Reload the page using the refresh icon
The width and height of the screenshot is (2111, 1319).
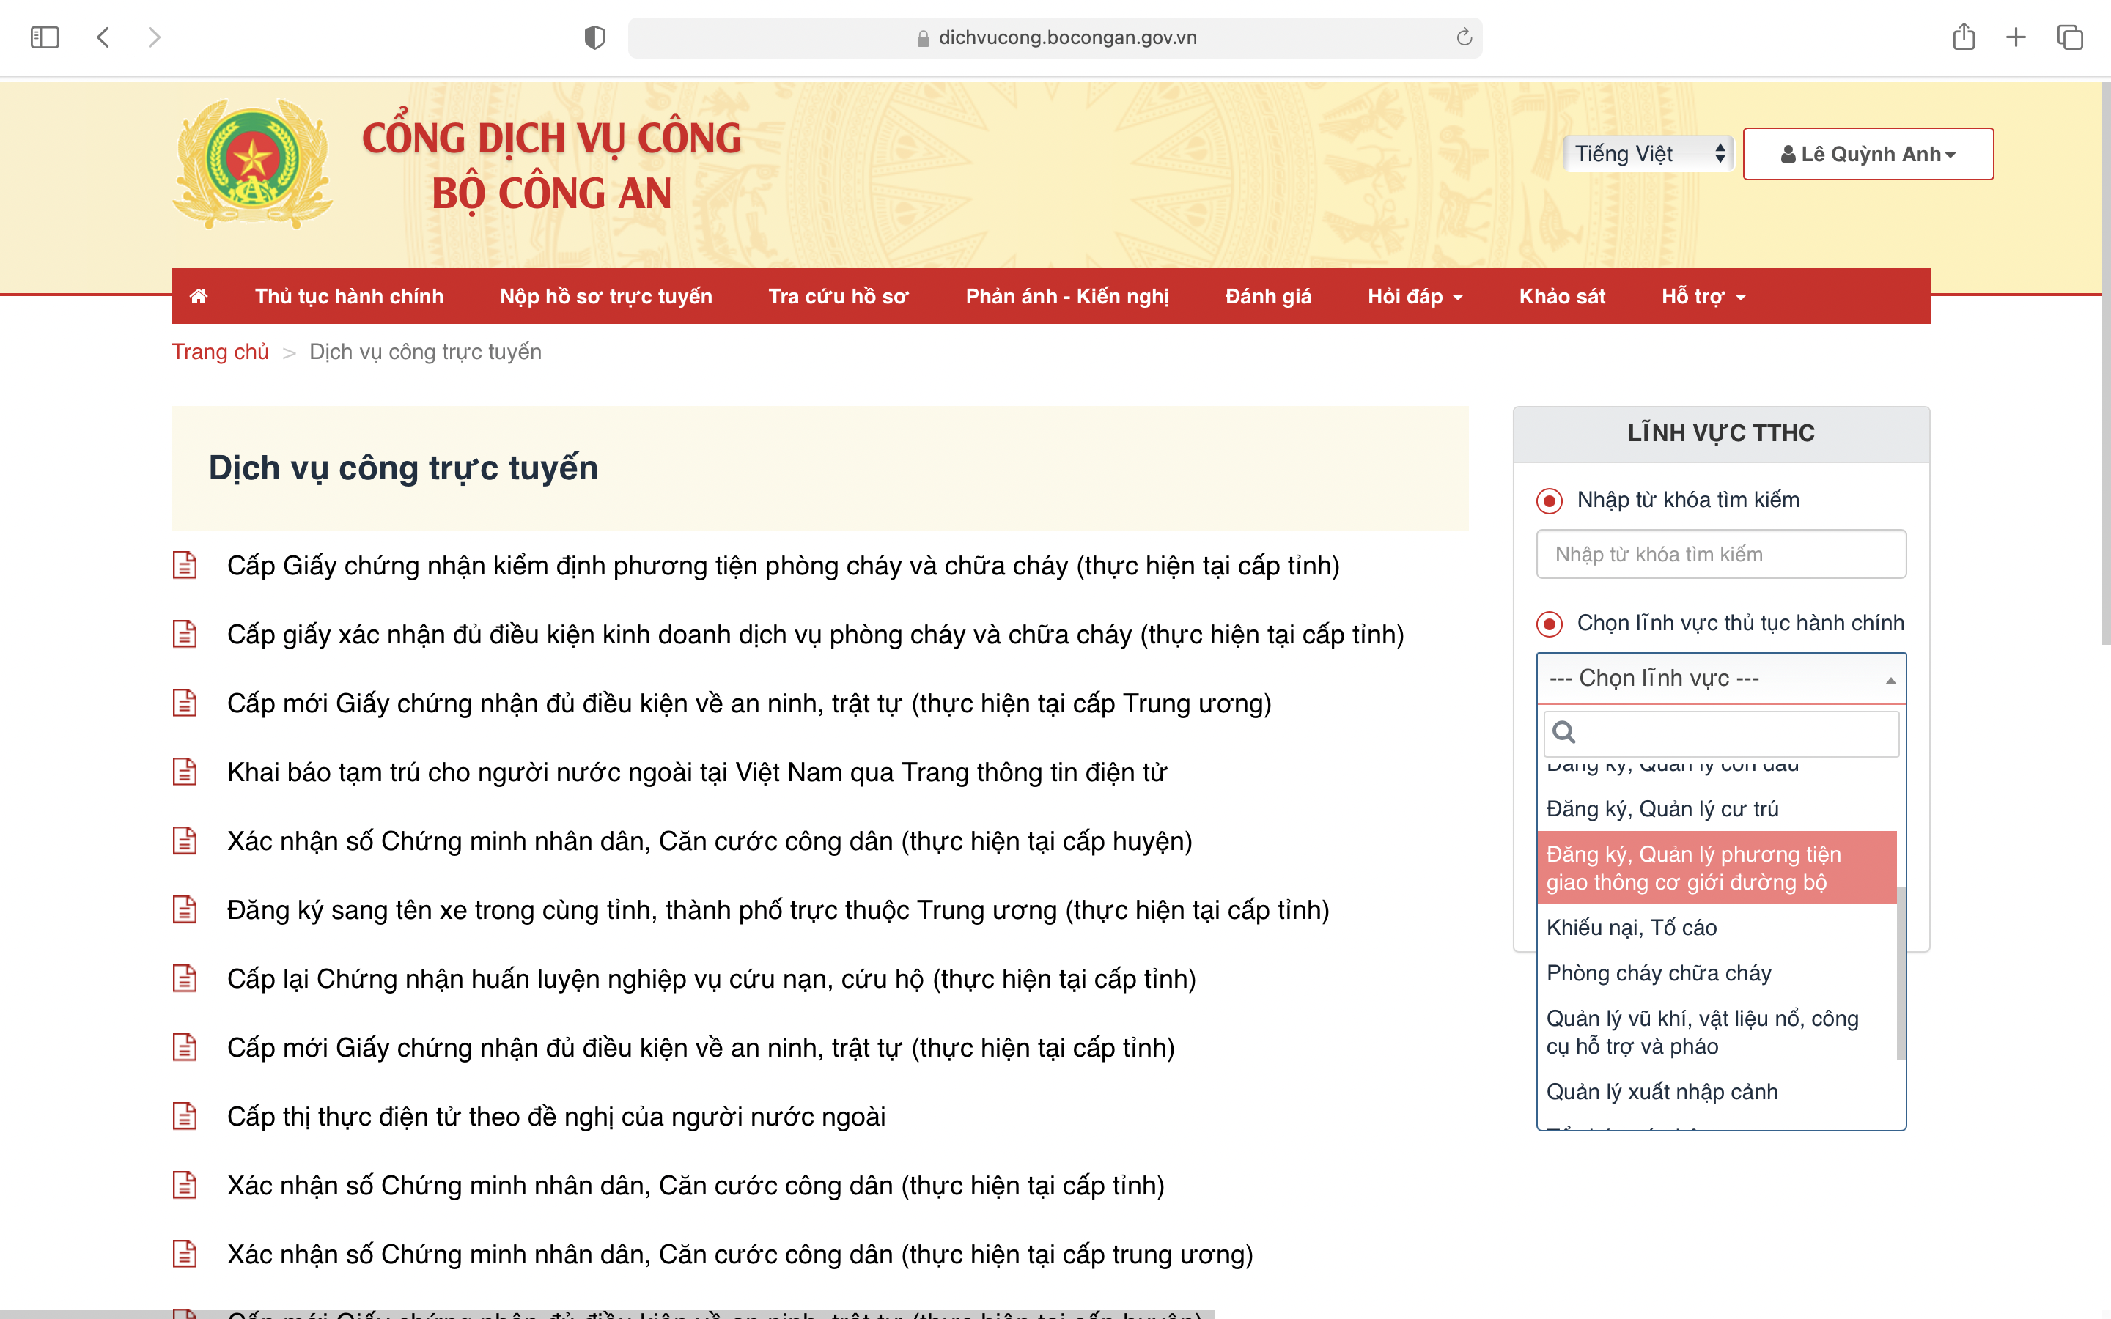coord(1464,37)
